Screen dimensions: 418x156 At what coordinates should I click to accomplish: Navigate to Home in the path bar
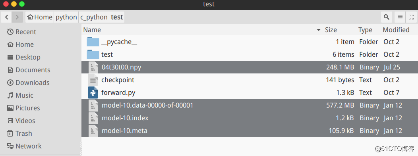click(x=40, y=17)
